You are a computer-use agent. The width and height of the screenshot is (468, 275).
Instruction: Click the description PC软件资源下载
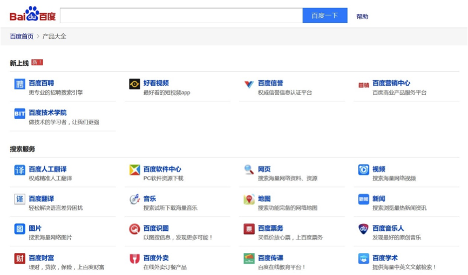pyautogui.click(x=163, y=178)
